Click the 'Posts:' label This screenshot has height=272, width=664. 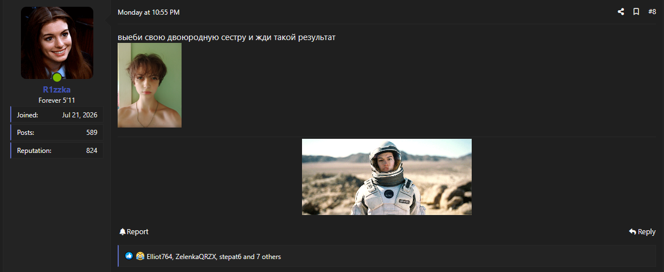click(x=25, y=133)
